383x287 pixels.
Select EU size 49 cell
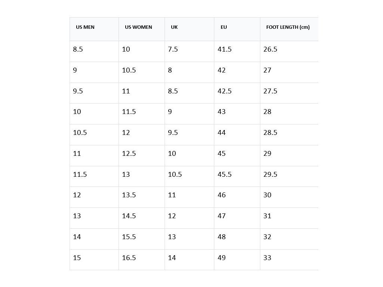coord(222,258)
